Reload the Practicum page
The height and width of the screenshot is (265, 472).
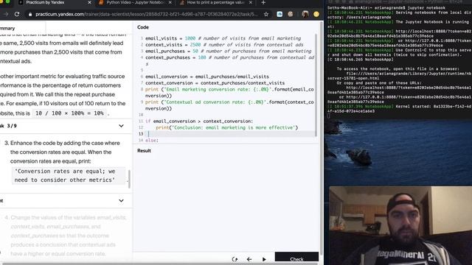click(x=17, y=14)
